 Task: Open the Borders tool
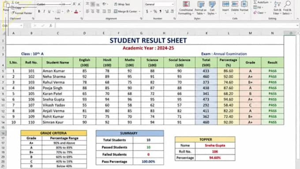point(58,11)
